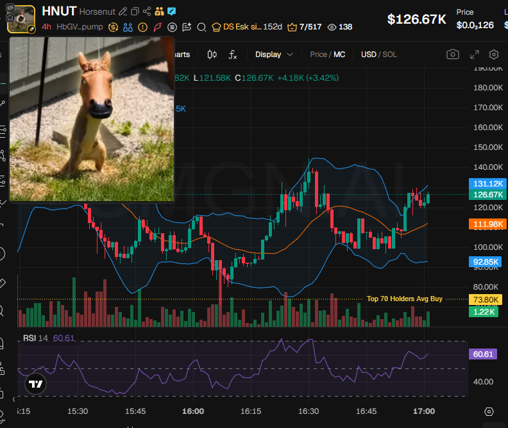Click chart time-axis settings icon bottom right
This screenshot has height=428, width=508.
click(x=489, y=411)
